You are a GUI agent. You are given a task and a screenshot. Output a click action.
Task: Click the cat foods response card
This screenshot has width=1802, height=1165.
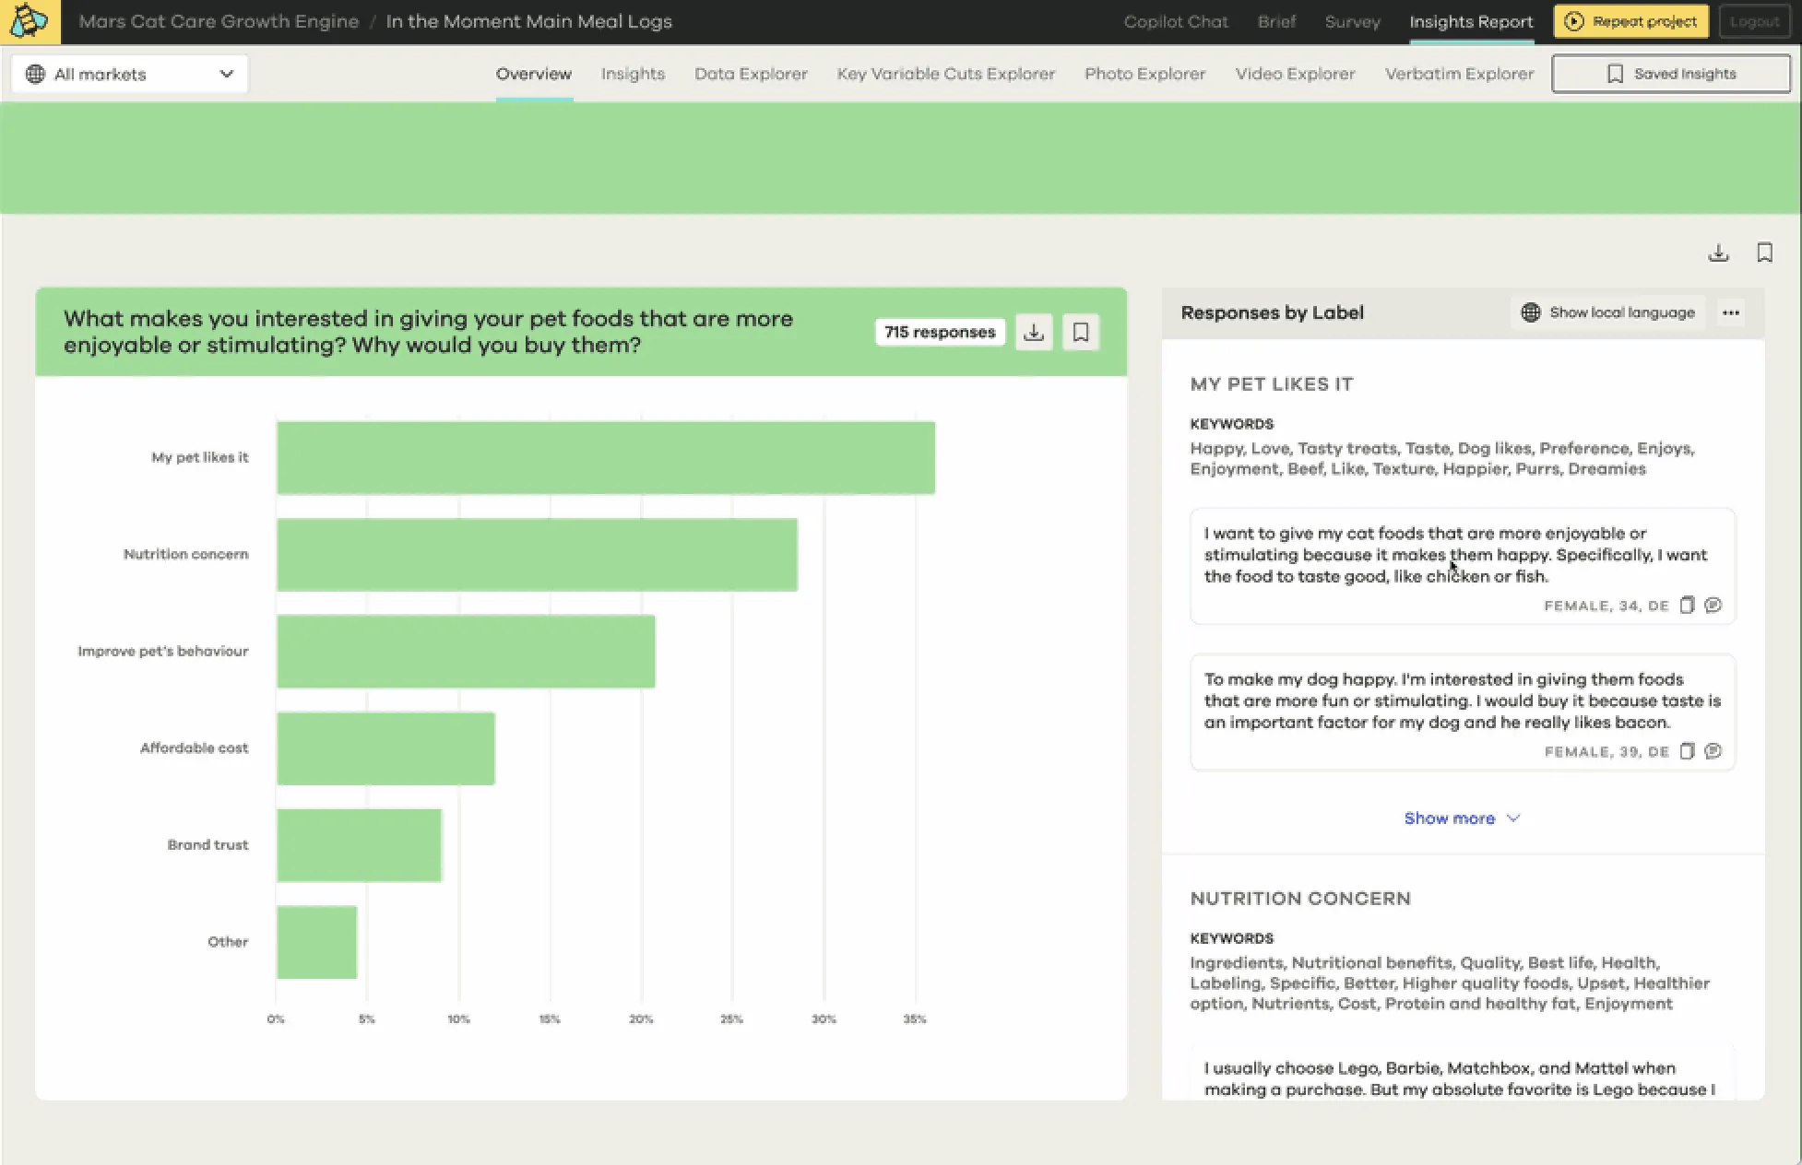point(1463,566)
